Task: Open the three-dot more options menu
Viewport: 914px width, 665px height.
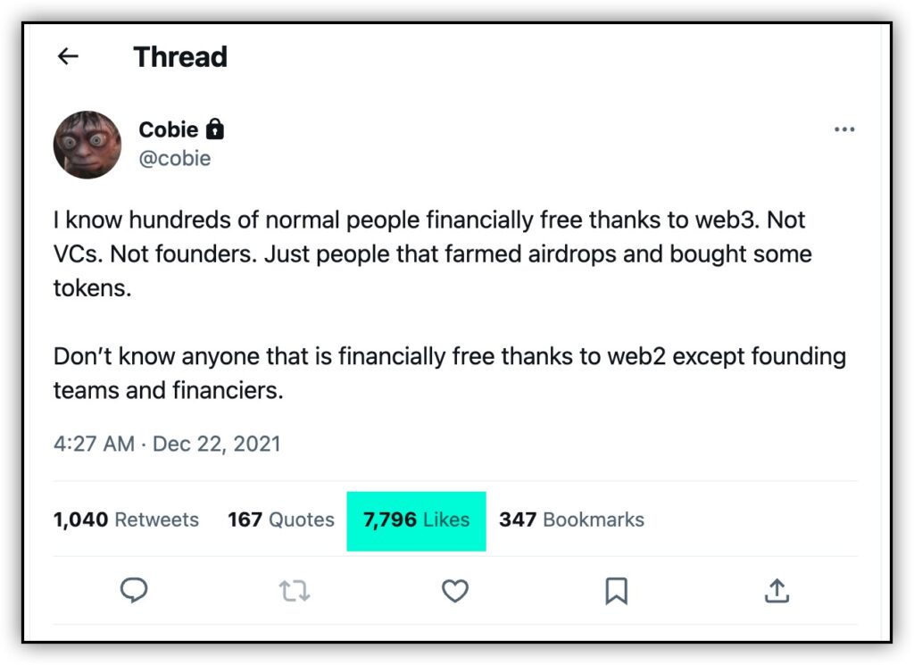Action: (x=844, y=129)
